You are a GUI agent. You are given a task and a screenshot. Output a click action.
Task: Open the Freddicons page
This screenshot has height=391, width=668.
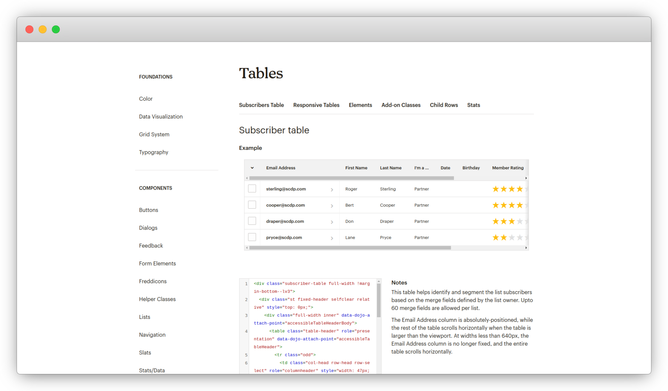152,281
